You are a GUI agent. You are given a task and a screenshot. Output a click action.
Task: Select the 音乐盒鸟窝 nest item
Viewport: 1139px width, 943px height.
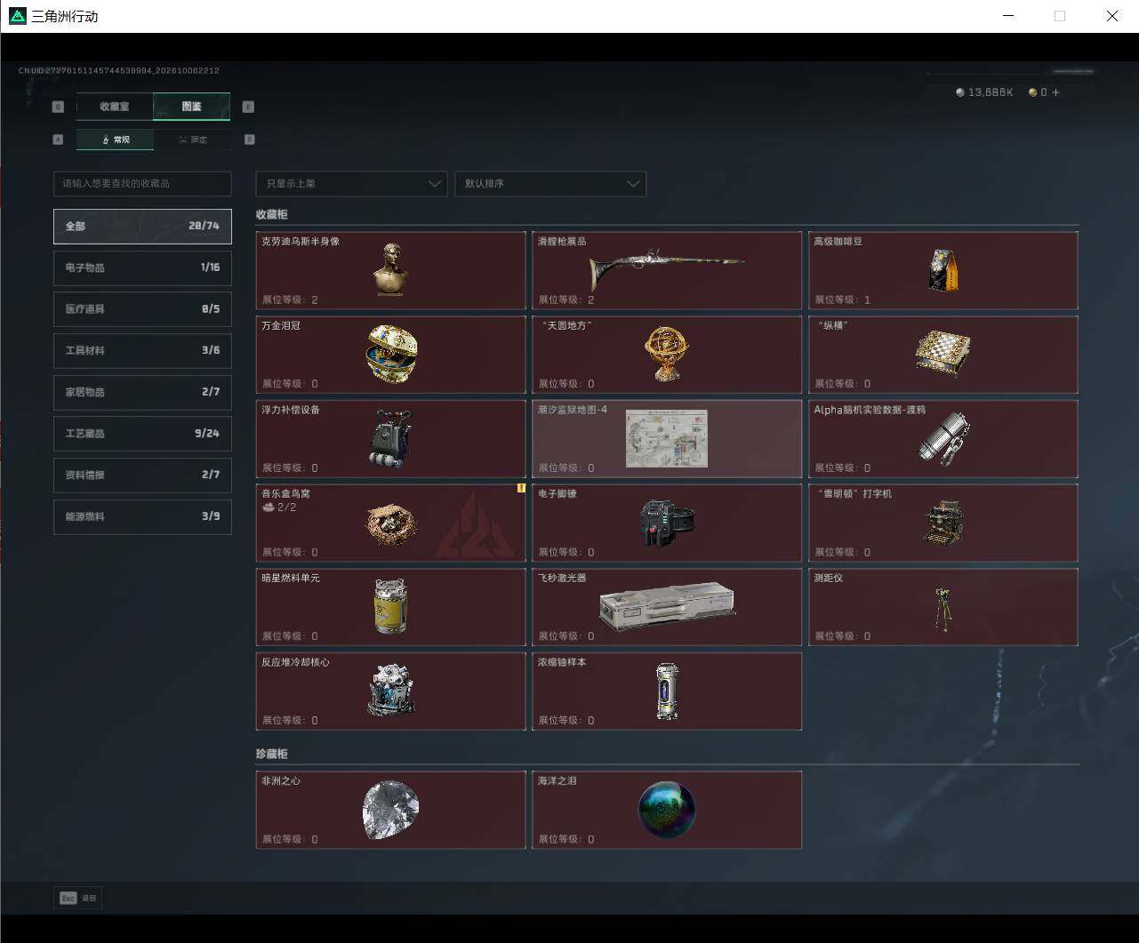pyautogui.click(x=390, y=523)
